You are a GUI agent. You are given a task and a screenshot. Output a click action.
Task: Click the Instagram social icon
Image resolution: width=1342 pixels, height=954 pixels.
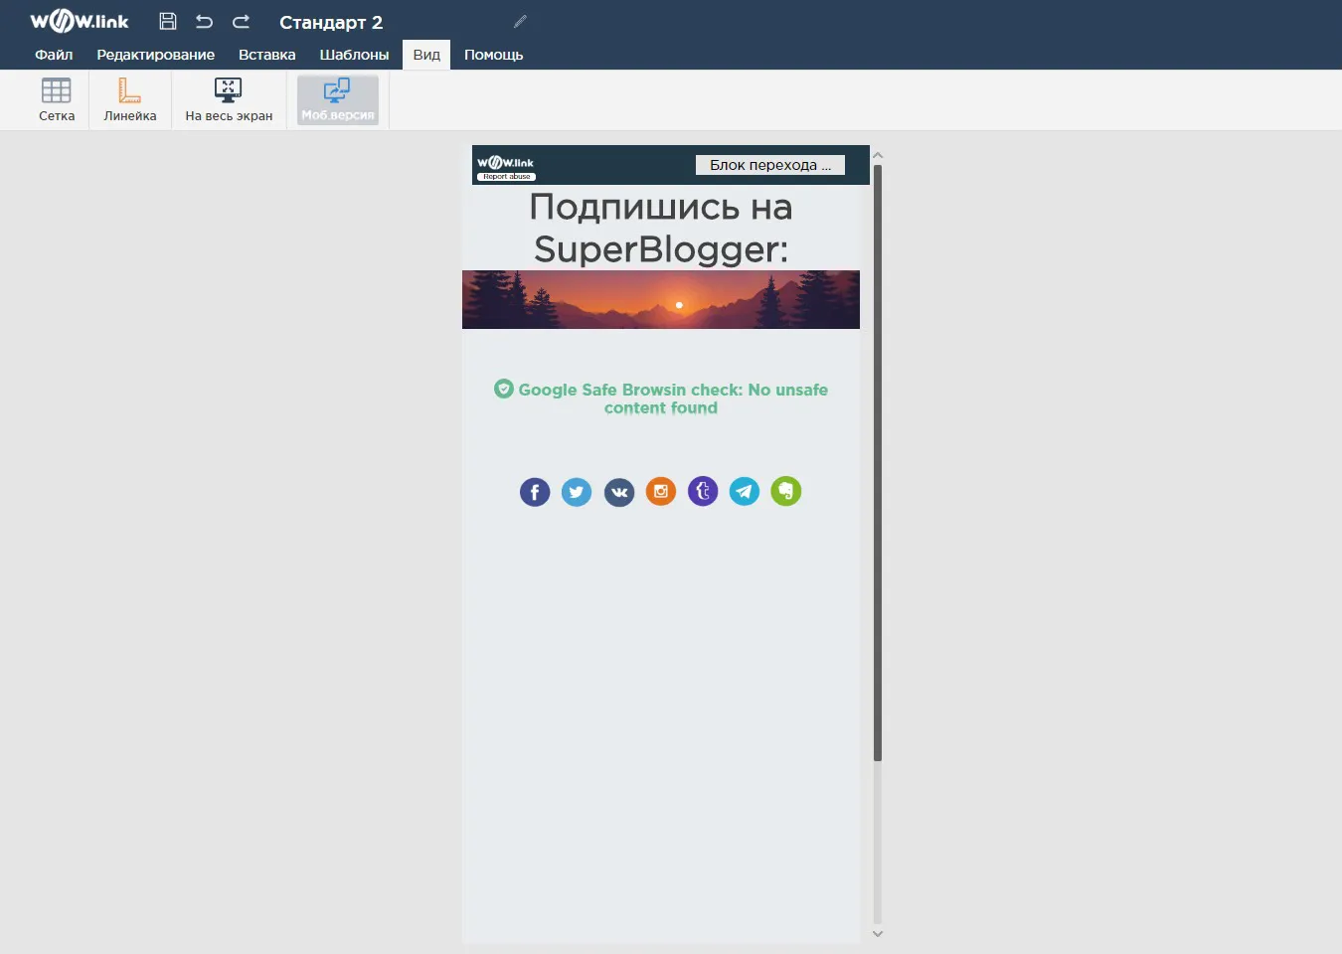(661, 491)
